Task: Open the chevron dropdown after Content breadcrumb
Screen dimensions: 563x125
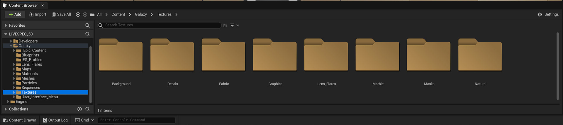Action: [130, 14]
